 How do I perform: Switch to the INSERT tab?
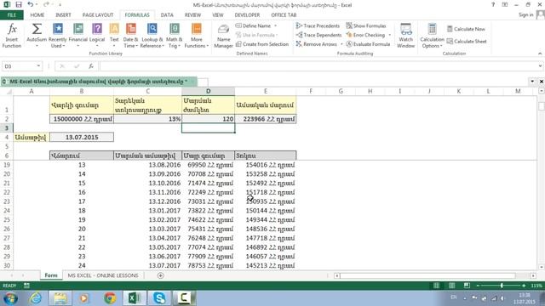[x=63, y=15]
